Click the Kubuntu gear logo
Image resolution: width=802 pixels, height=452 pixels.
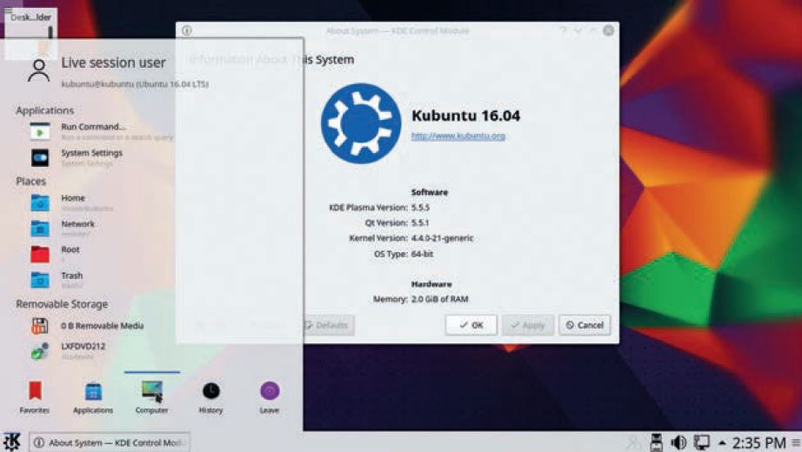[361, 123]
